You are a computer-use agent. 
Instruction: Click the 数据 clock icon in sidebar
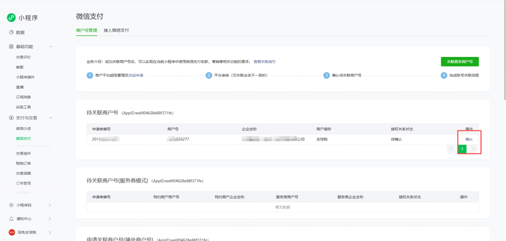coord(11,32)
